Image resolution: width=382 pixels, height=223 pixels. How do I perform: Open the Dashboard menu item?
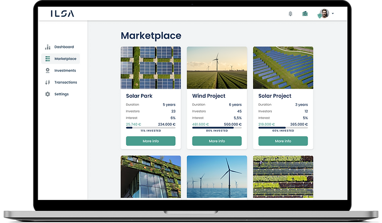[x=64, y=47]
